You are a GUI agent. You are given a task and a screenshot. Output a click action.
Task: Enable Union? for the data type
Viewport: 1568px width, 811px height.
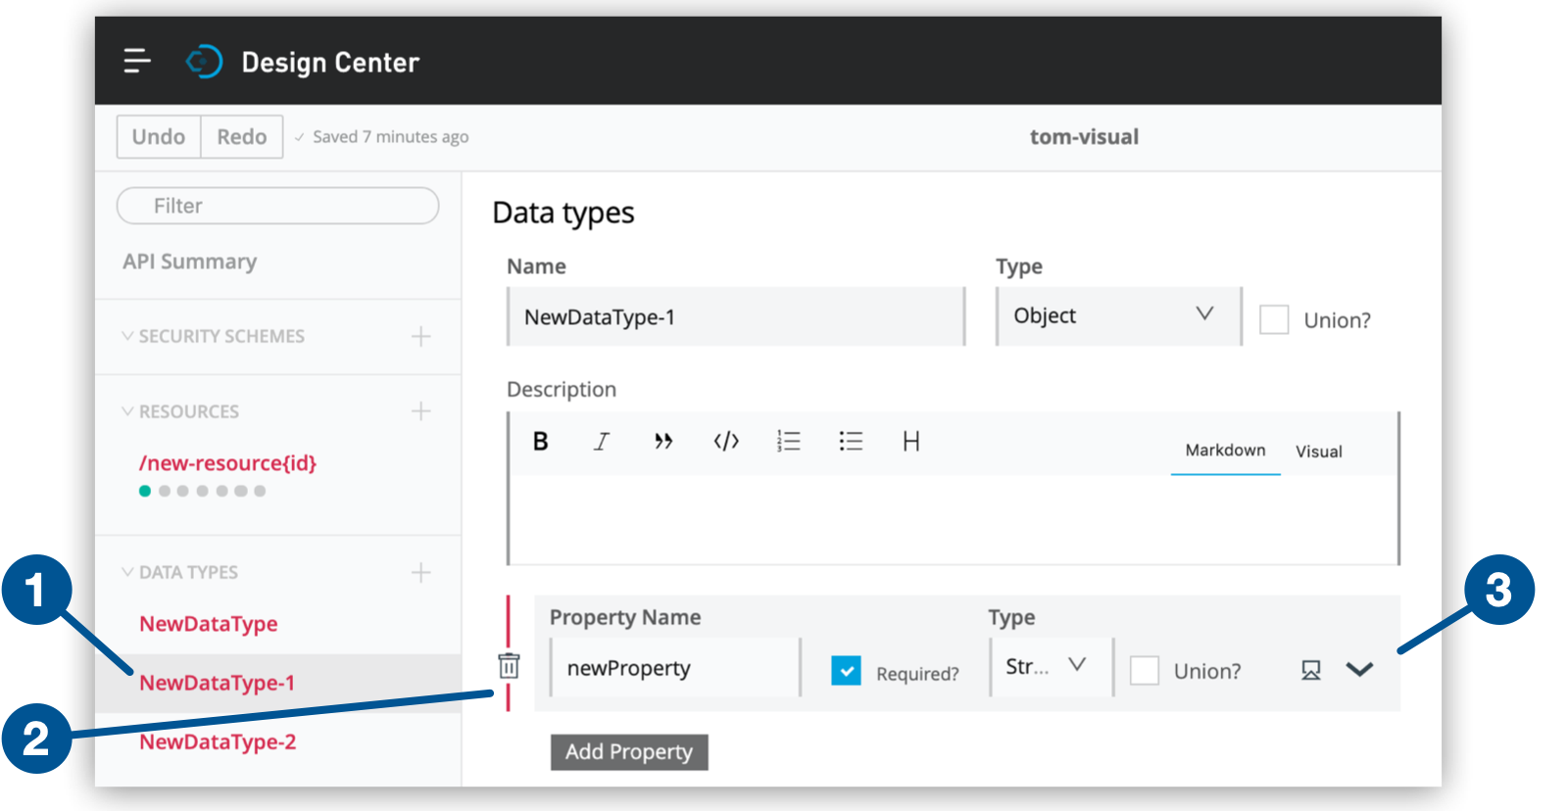click(x=1274, y=319)
